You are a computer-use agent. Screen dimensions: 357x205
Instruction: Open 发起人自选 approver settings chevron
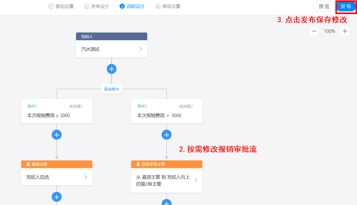(x=86, y=177)
